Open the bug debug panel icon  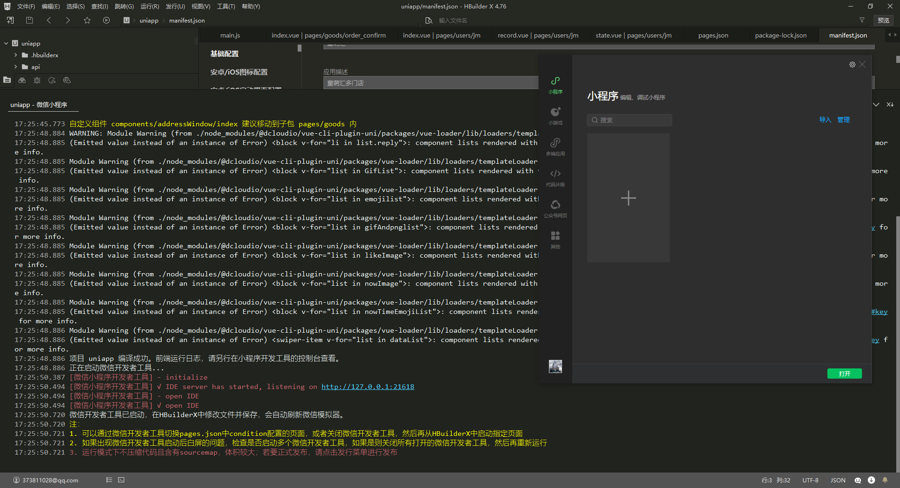pyautogui.click(x=37, y=80)
